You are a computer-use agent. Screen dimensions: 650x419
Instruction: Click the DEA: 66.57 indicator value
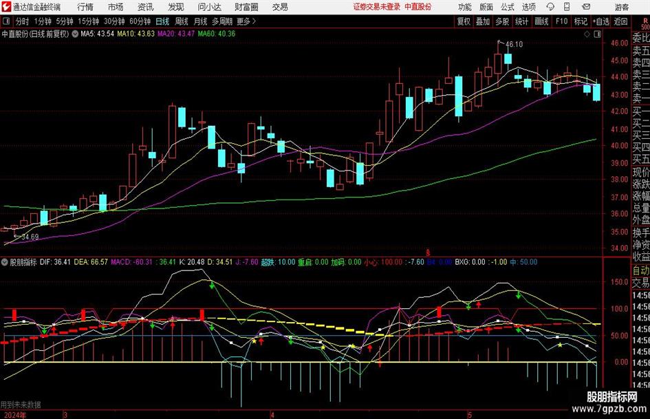(x=91, y=262)
